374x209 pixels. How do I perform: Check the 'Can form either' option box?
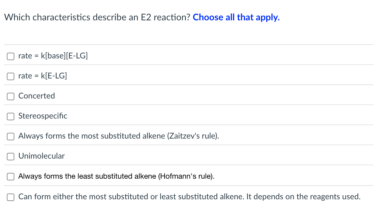click(11, 197)
